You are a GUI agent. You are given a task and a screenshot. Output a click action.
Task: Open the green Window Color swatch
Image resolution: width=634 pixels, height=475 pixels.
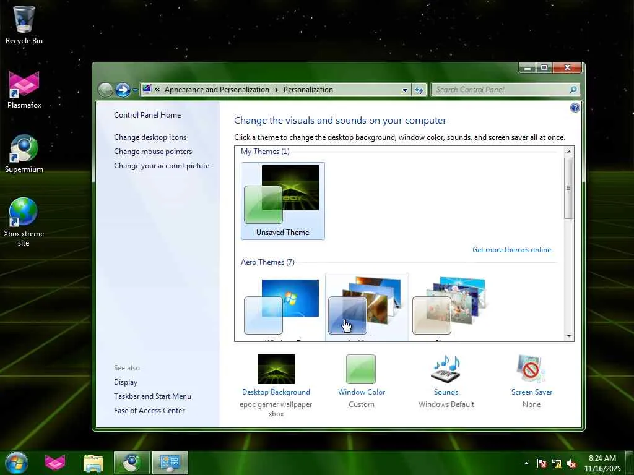361,369
